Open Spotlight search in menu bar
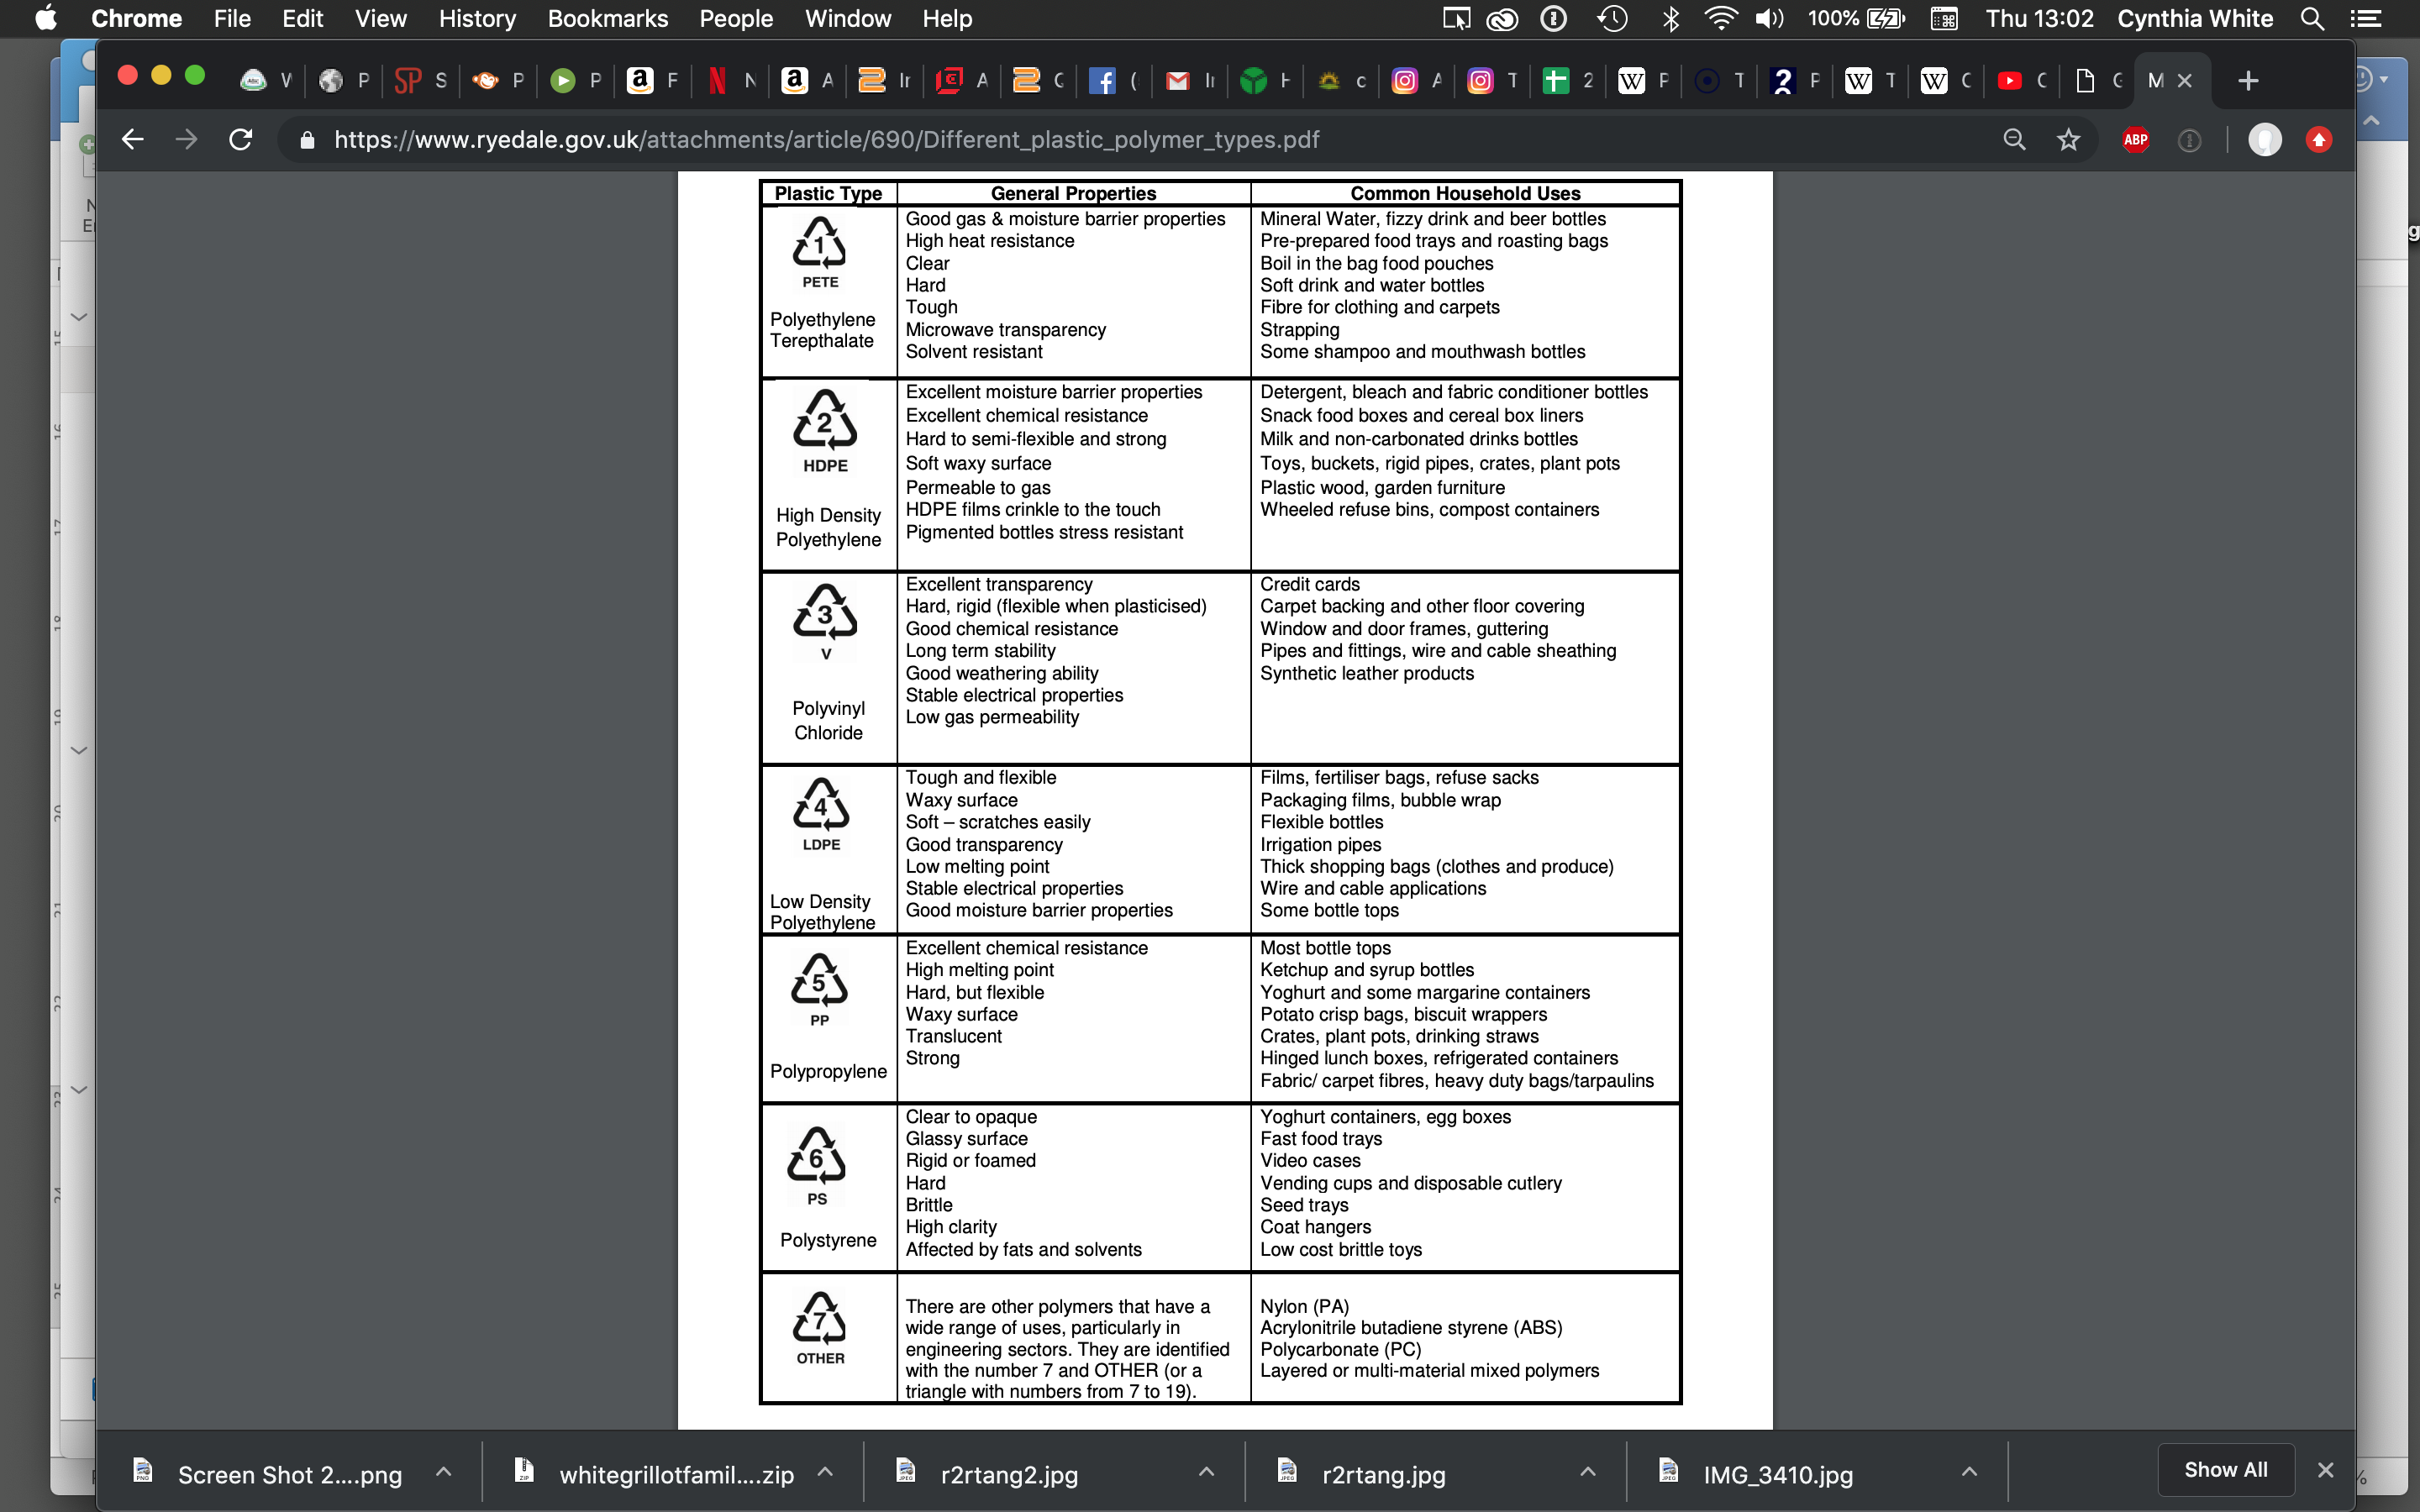The image size is (2420, 1512). tap(2312, 18)
